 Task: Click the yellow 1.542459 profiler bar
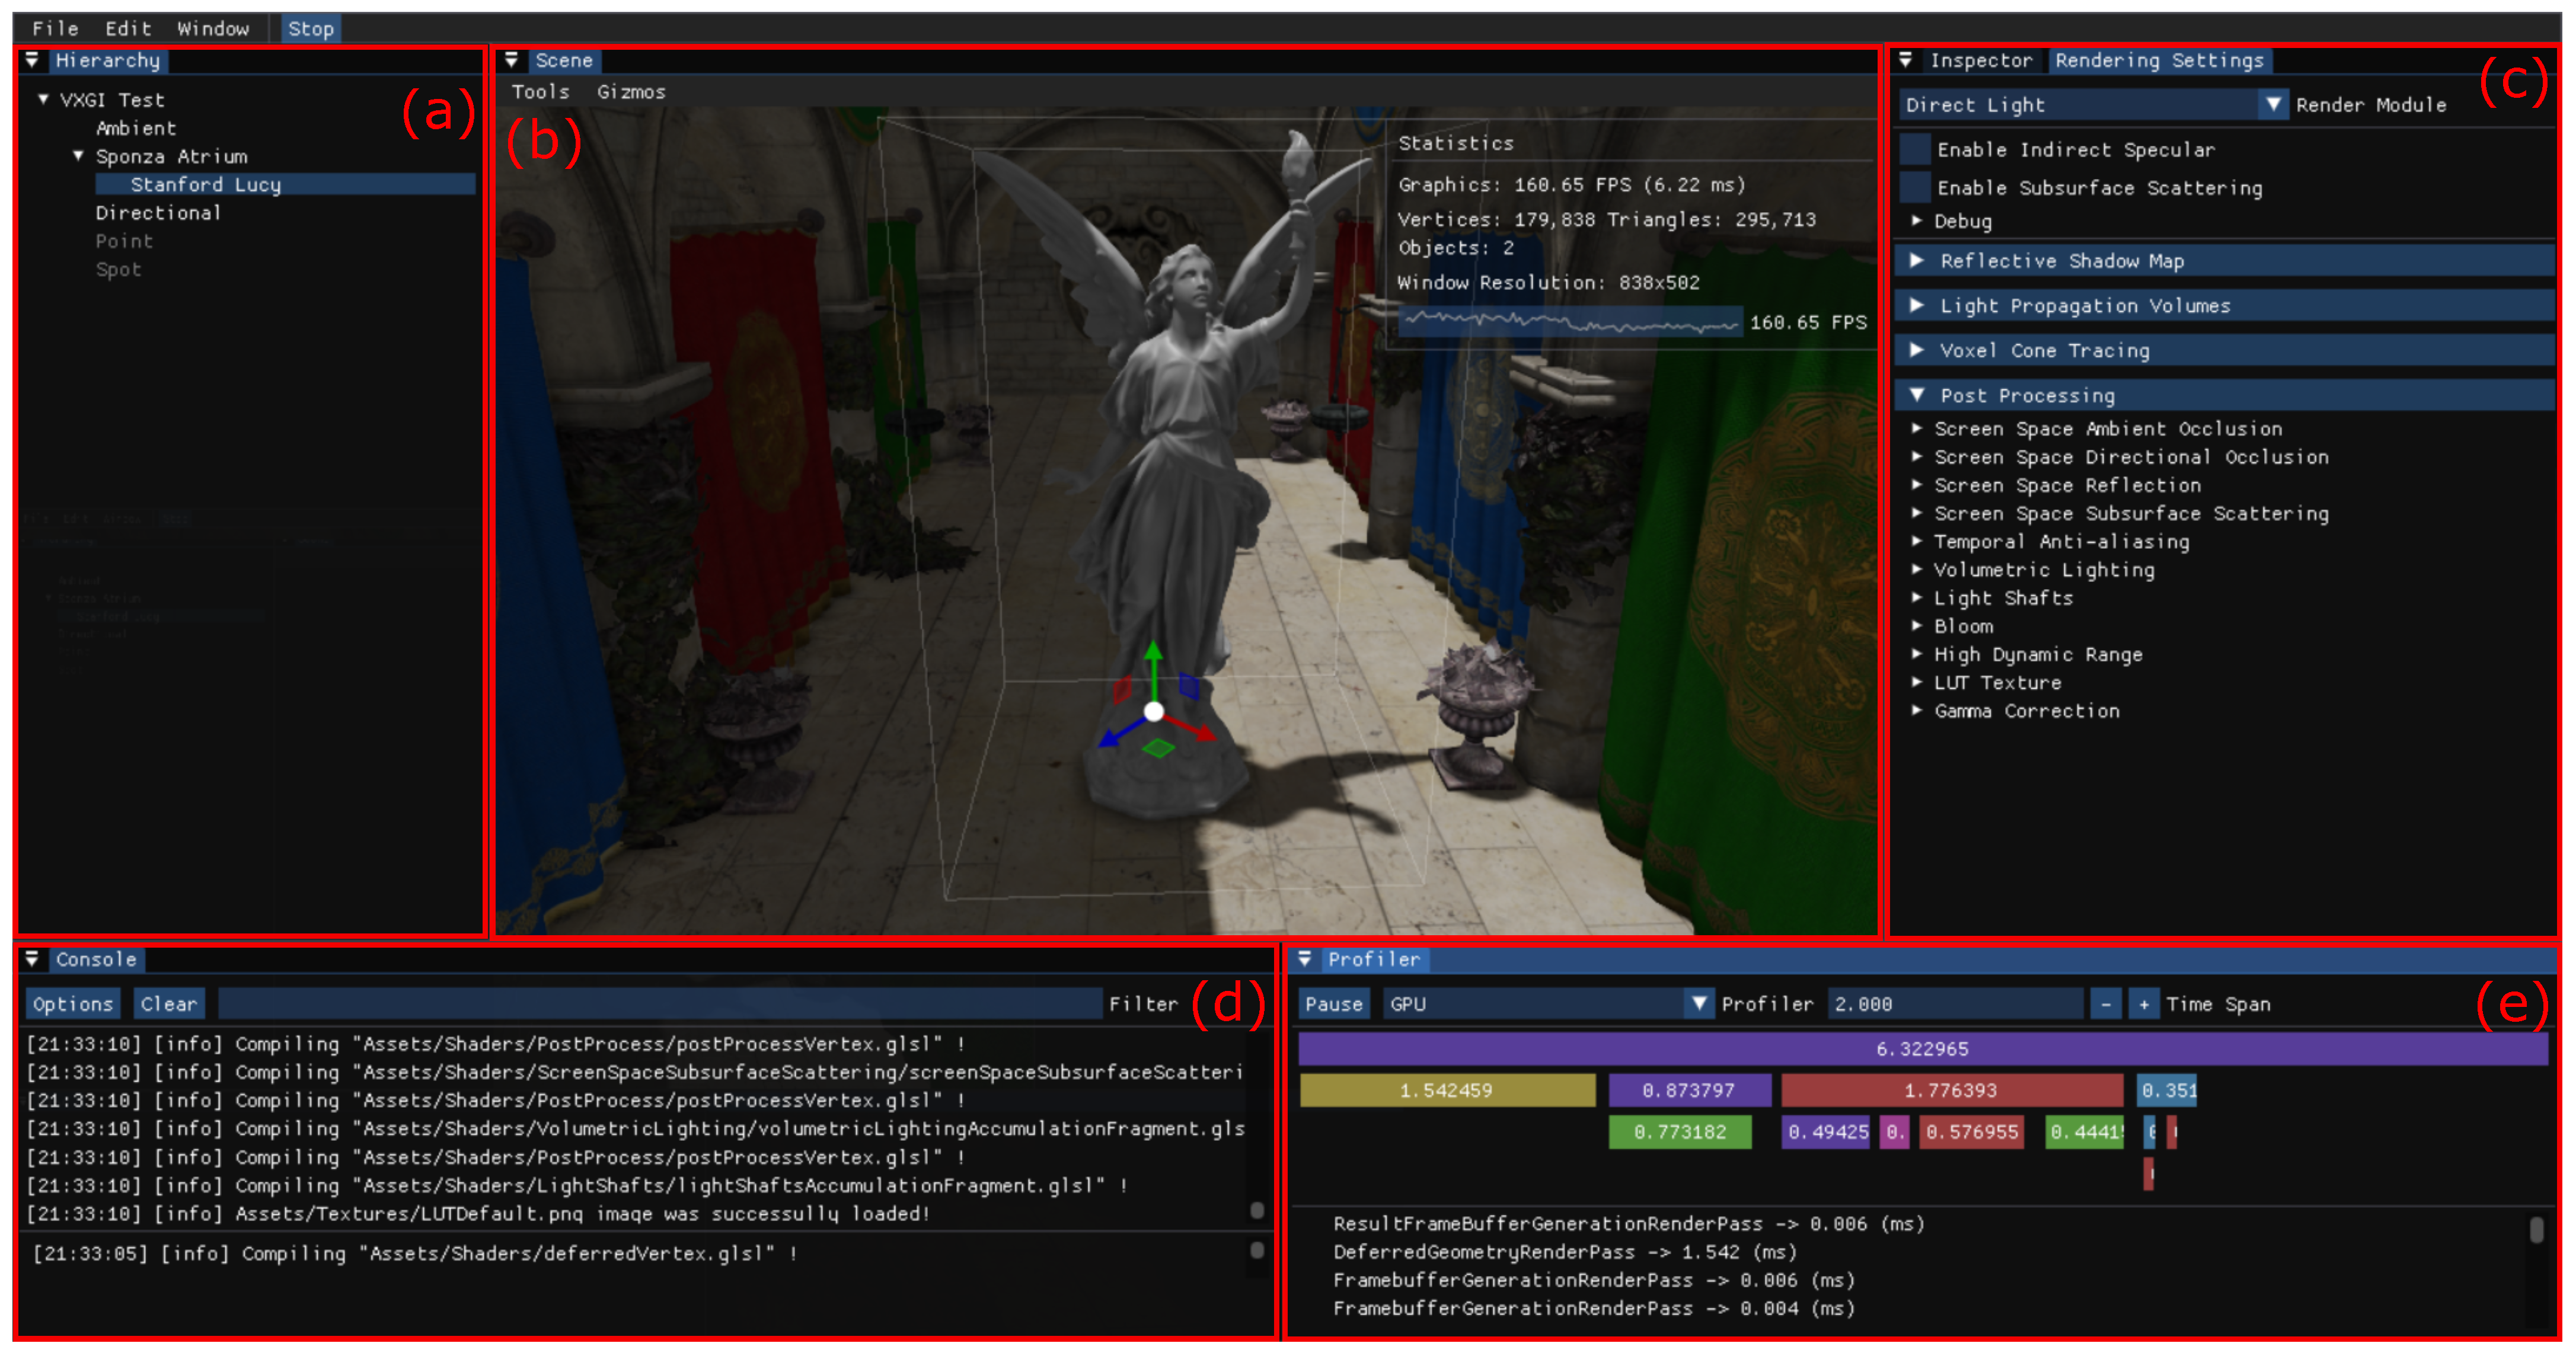pyautogui.click(x=1447, y=1090)
